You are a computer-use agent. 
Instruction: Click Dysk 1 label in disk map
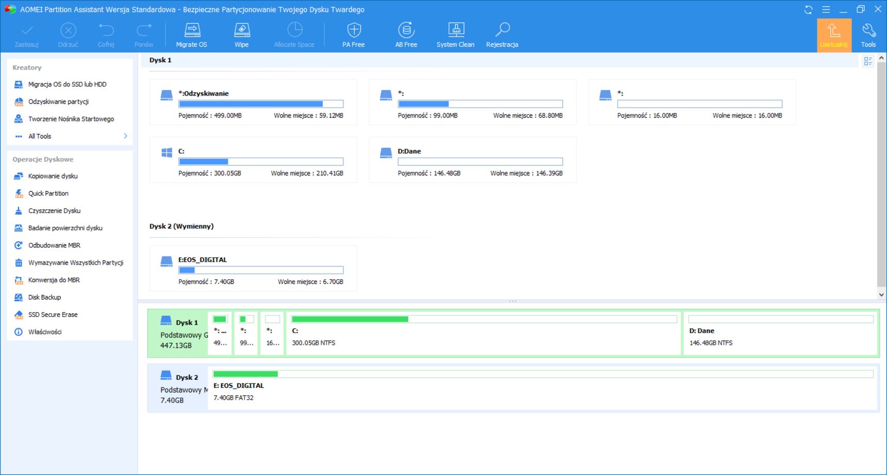(x=187, y=323)
